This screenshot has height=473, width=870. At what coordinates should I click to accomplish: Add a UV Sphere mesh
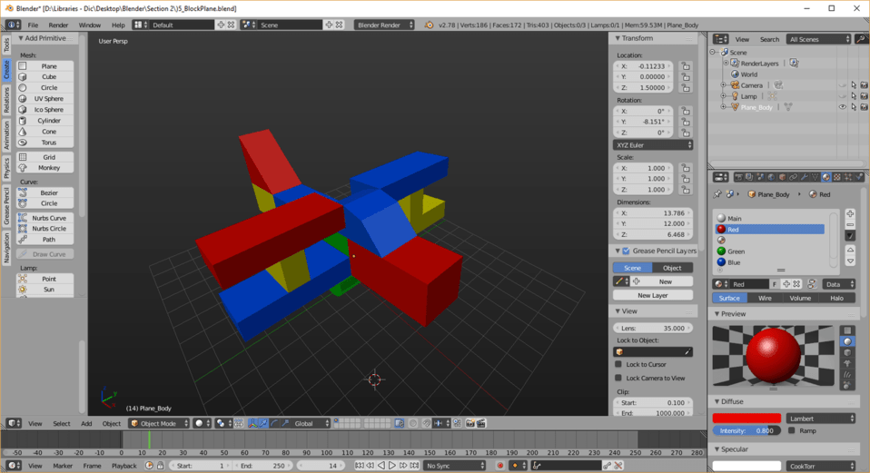pos(45,99)
